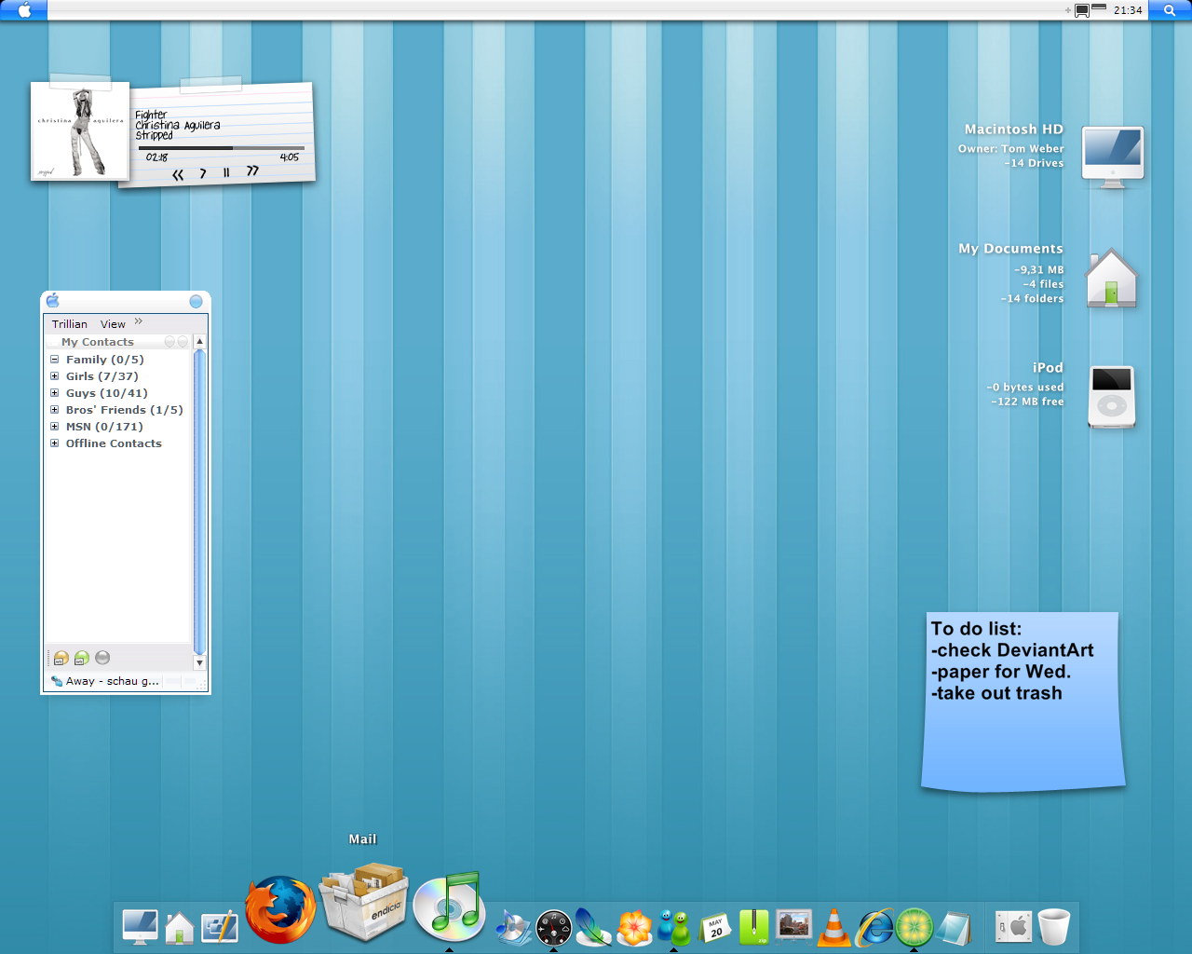Expand the Girls group plus box
Screen dimensions: 1192x954
pyautogui.click(x=54, y=376)
